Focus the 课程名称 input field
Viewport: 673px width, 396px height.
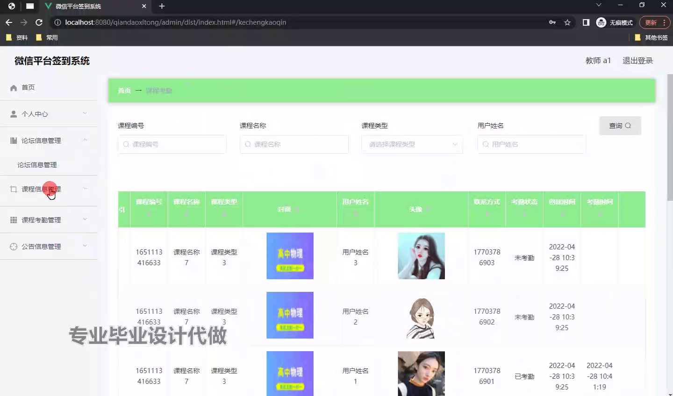[294, 144]
